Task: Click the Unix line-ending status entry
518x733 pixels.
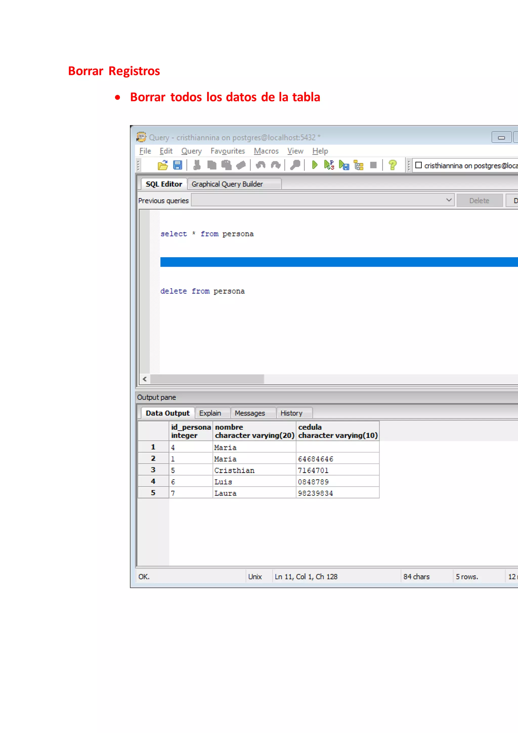Action: [x=255, y=577]
